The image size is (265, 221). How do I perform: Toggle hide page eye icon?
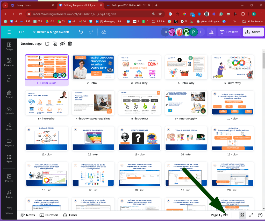[x=62, y=44]
